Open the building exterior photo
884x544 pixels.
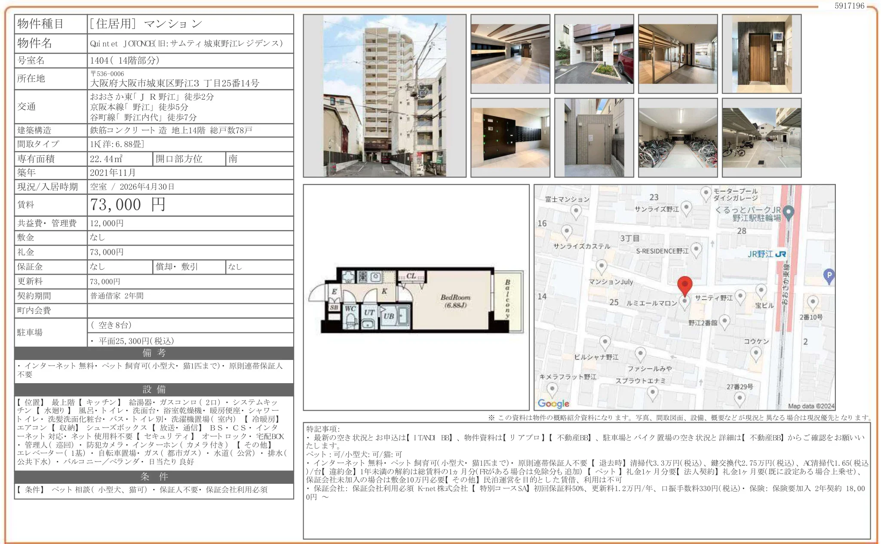pos(384,96)
